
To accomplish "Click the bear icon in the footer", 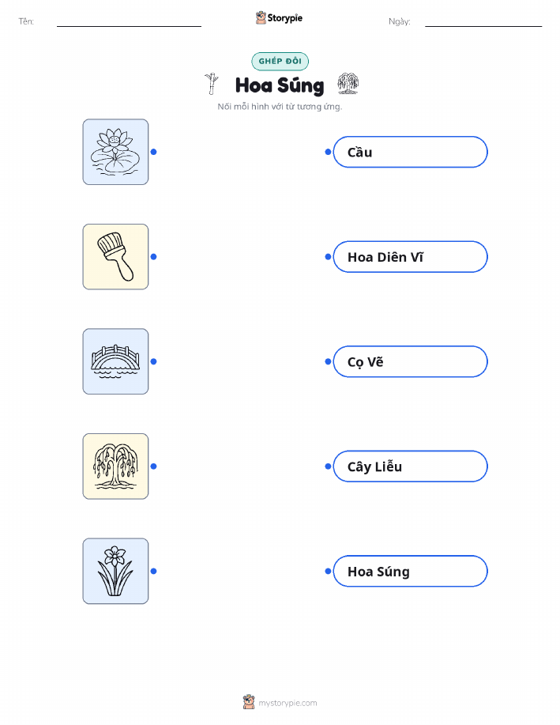I will tap(249, 702).
